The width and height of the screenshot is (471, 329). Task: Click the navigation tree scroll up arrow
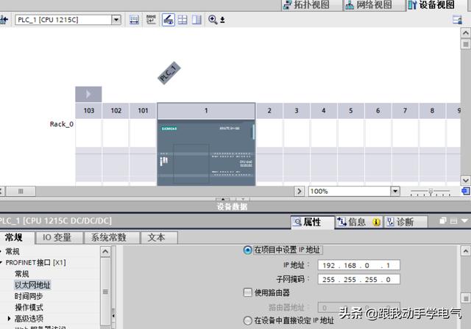(x=105, y=251)
